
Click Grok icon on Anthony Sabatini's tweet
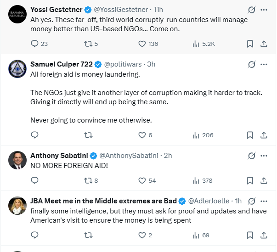(x=251, y=156)
